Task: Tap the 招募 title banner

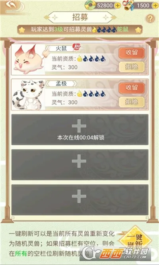Action: pos(80,17)
